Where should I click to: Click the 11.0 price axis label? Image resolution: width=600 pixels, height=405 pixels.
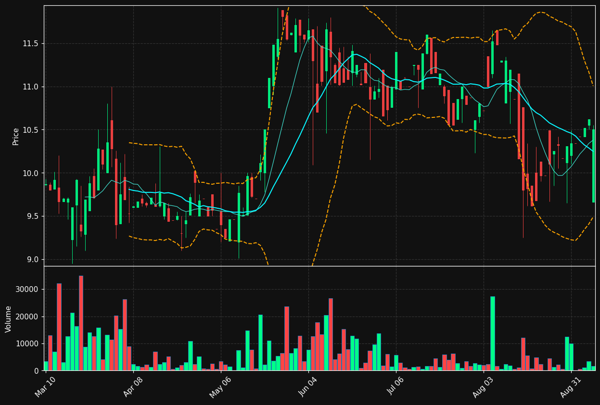(31, 87)
